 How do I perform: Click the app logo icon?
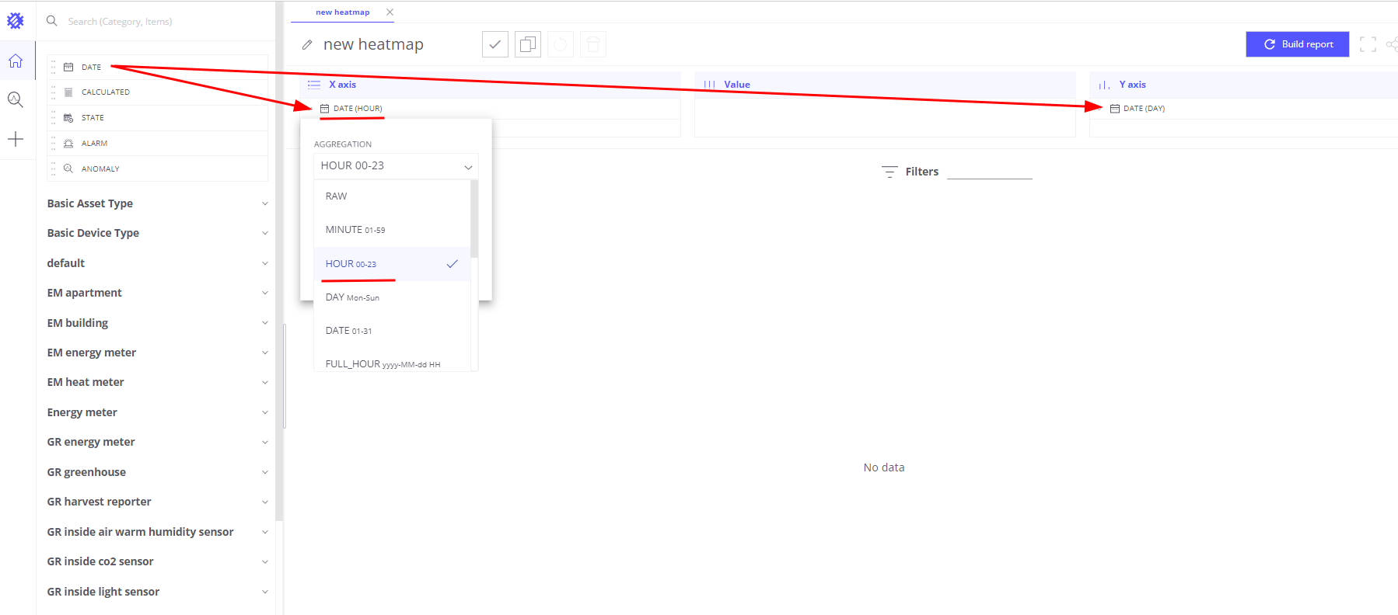[x=16, y=21]
